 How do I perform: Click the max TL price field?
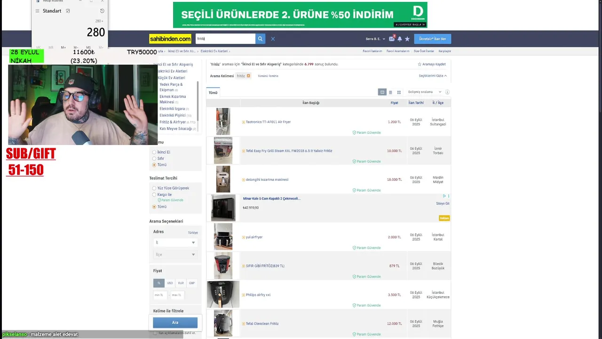pos(177,295)
